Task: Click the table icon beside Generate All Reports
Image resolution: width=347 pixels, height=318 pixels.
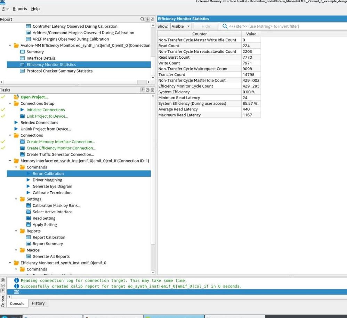Action: tap(28, 256)
